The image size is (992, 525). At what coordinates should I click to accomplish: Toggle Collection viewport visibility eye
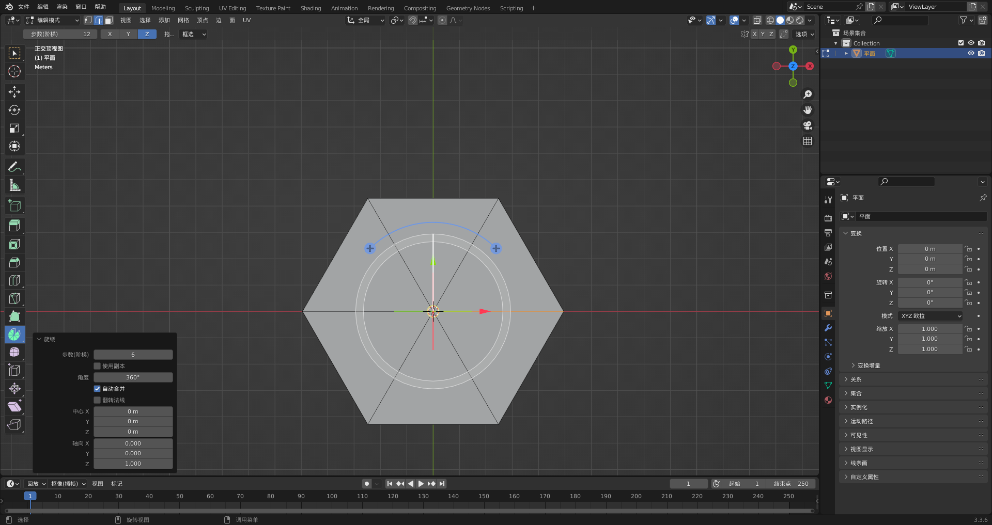coord(971,43)
